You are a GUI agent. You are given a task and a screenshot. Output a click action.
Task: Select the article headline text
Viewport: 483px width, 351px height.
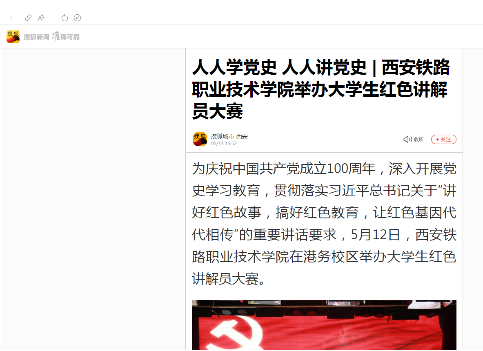pos(321,89)
